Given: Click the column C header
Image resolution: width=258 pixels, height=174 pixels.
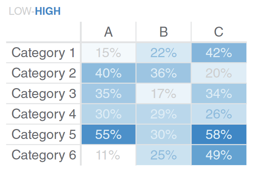Looking at the screenshot, I should click(x=219, y=32).
